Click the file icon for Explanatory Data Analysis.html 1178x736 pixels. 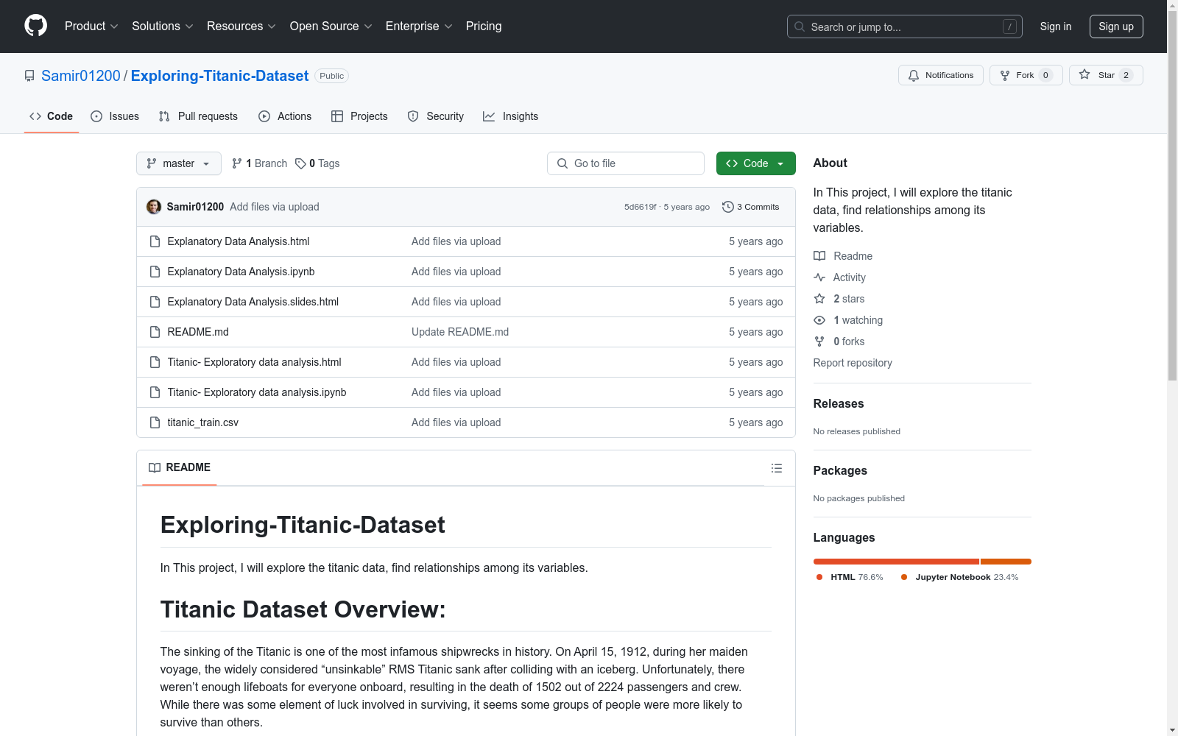pyautogui.click(x=155, y=241)
